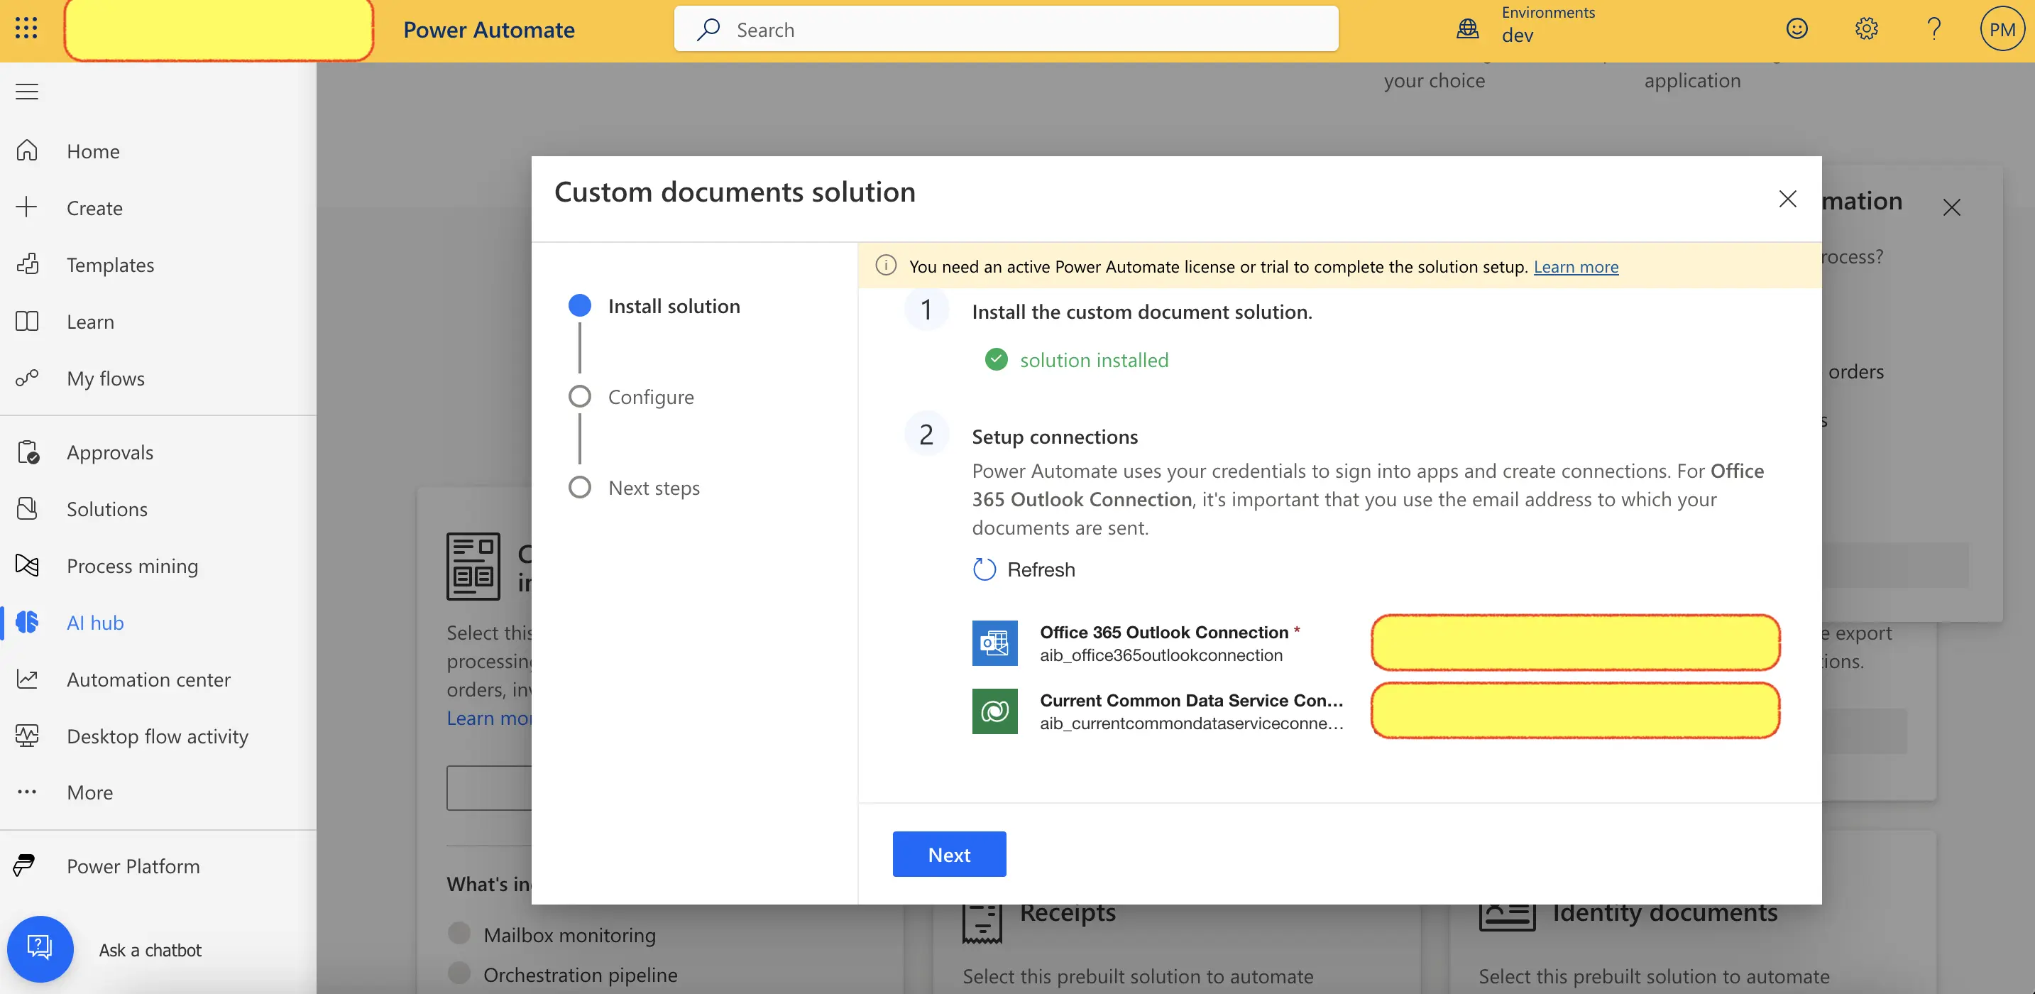This screenshot has width=2035, height=994.
Task: Click the Refresh connection status button
Action: (1024, 569)
